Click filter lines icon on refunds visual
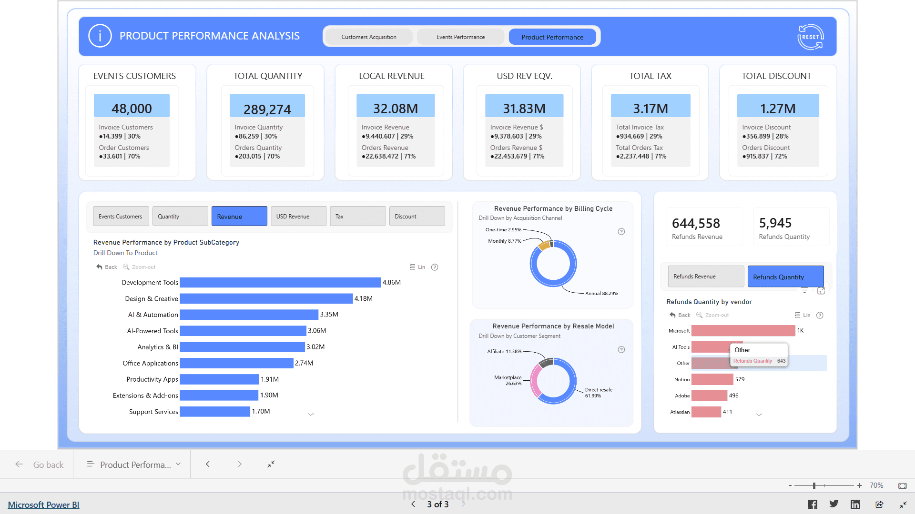This screenshot has width=915, height=514. point(804,291)
